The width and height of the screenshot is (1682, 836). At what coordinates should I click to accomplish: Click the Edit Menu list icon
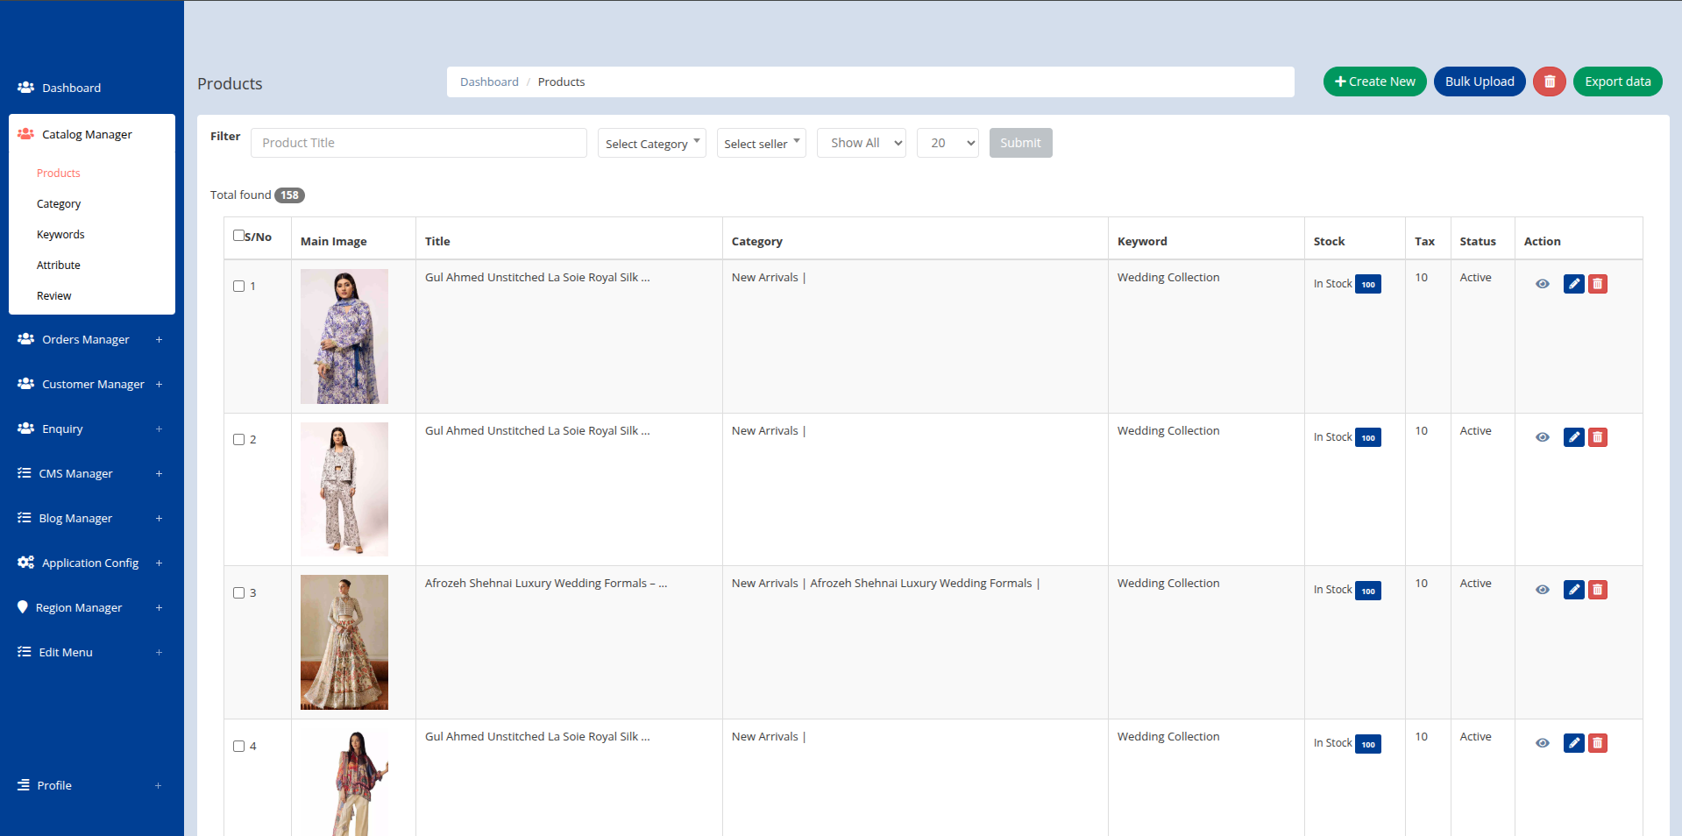point(24,652)
